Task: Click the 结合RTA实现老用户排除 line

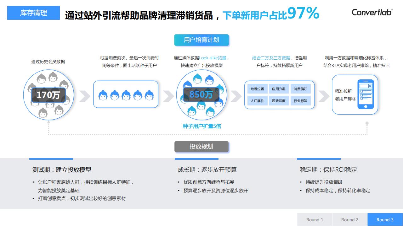Action: [x=356, y=65]
